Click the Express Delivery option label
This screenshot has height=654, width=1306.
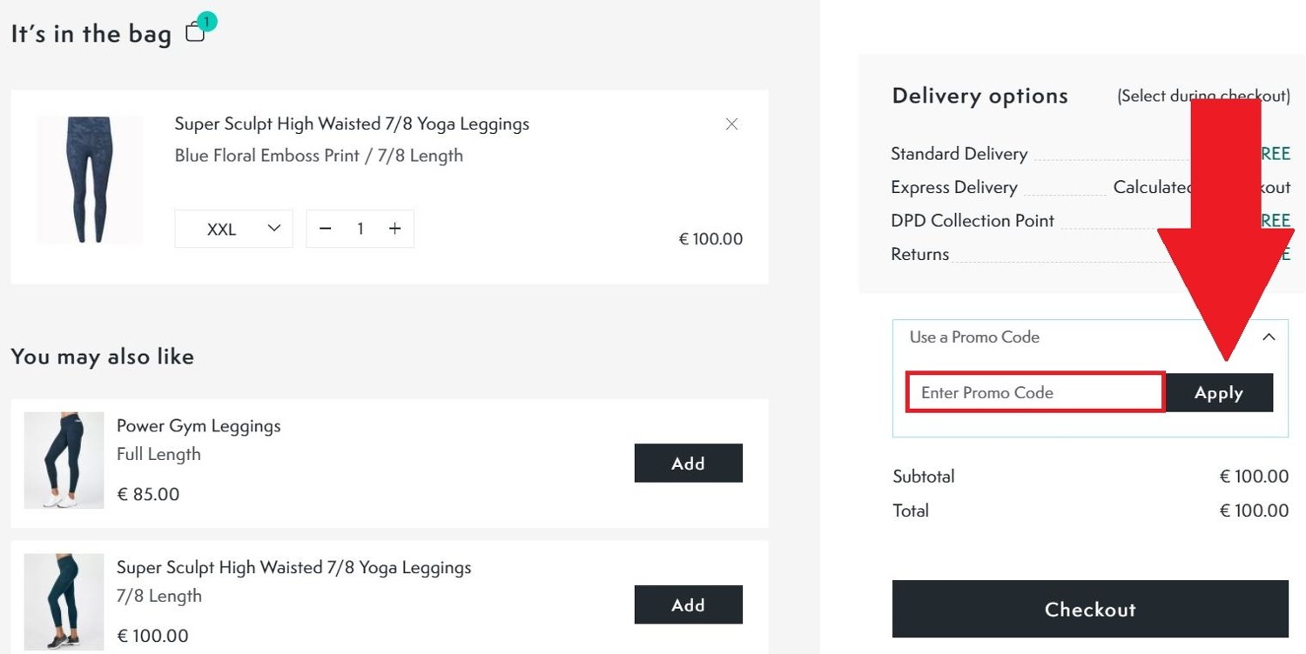coord(953,187)
